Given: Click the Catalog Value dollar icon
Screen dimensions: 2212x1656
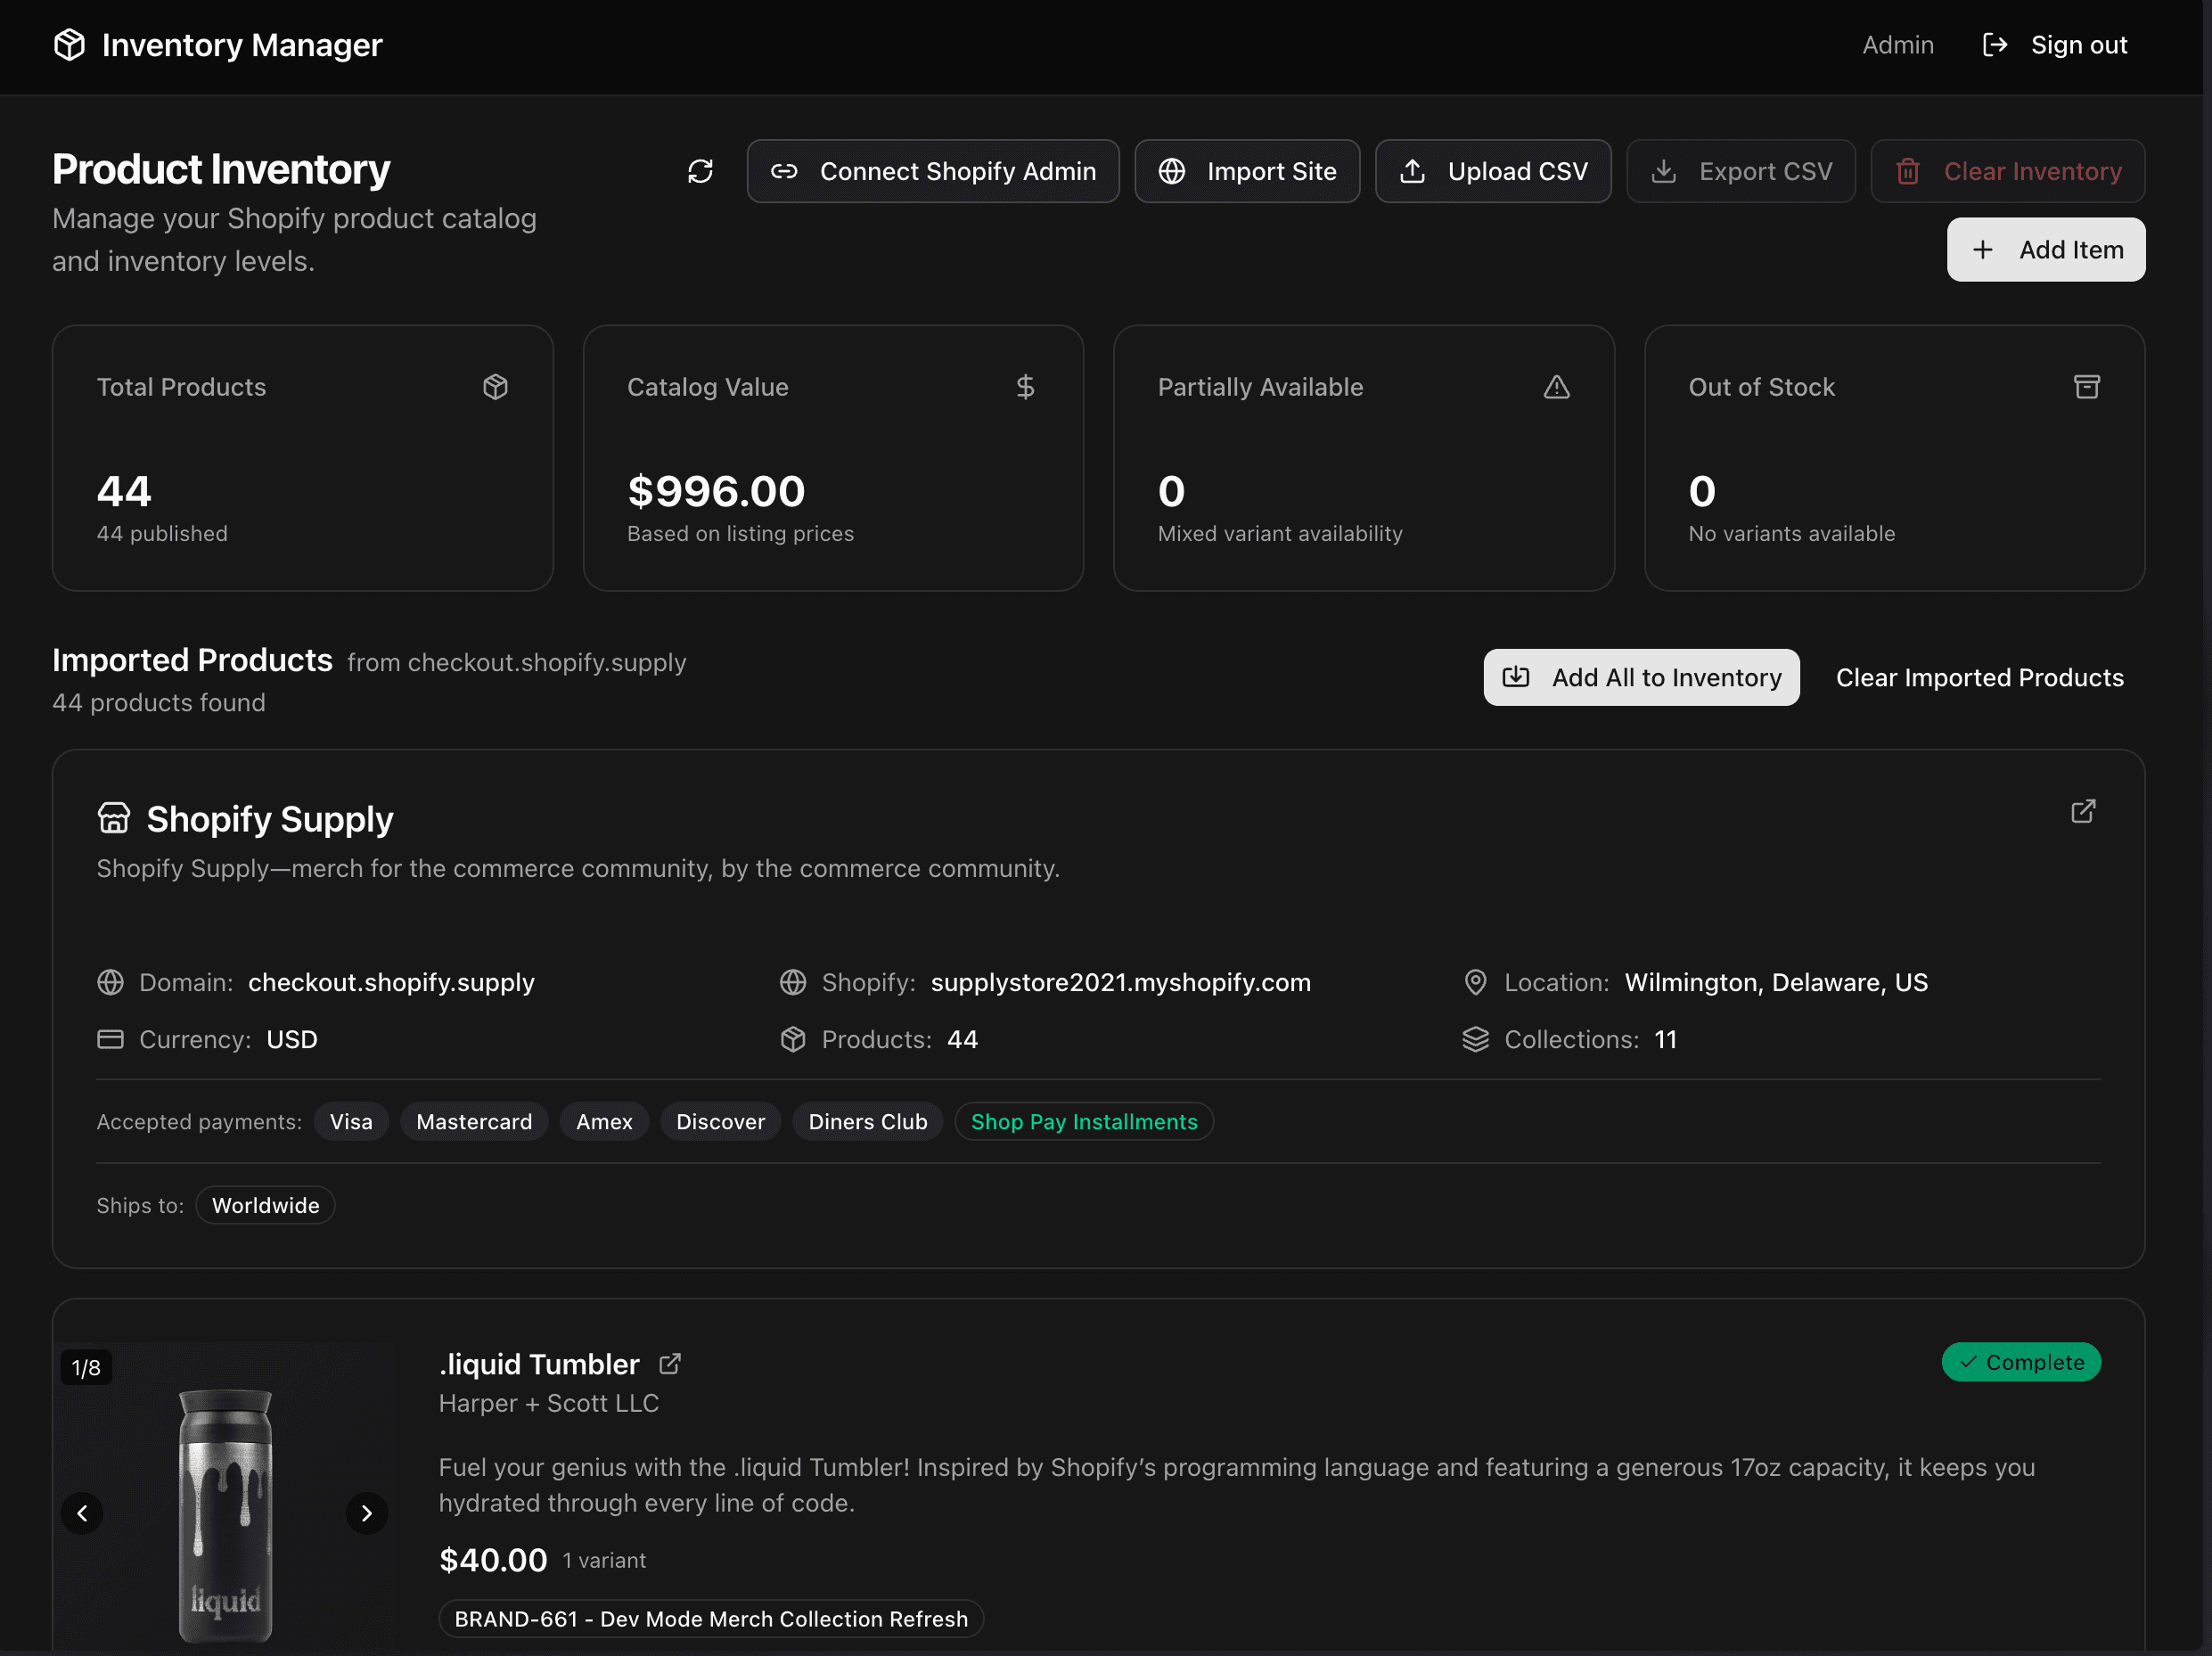Looking at the screenshot, I should (1025, 387).
